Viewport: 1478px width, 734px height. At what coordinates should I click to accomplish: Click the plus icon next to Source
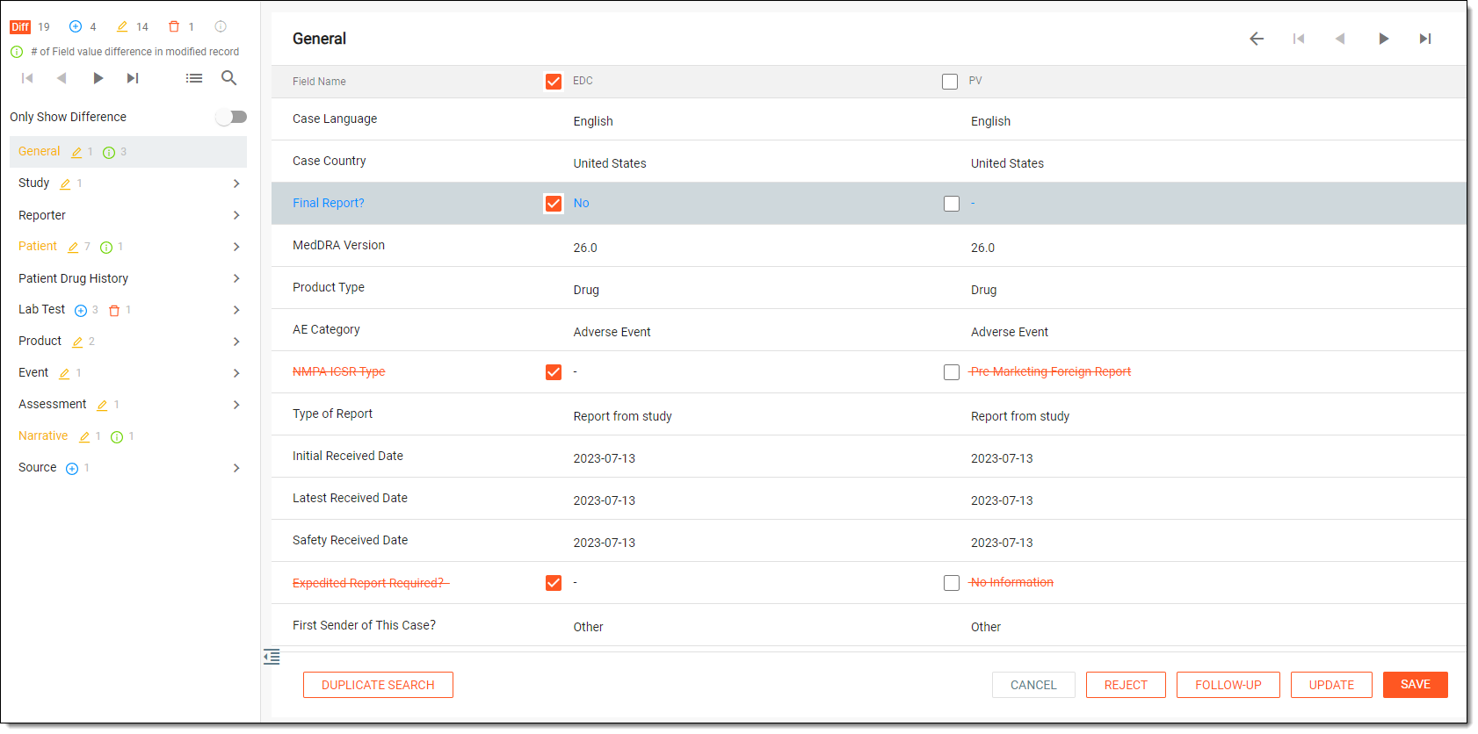(72, 469)
